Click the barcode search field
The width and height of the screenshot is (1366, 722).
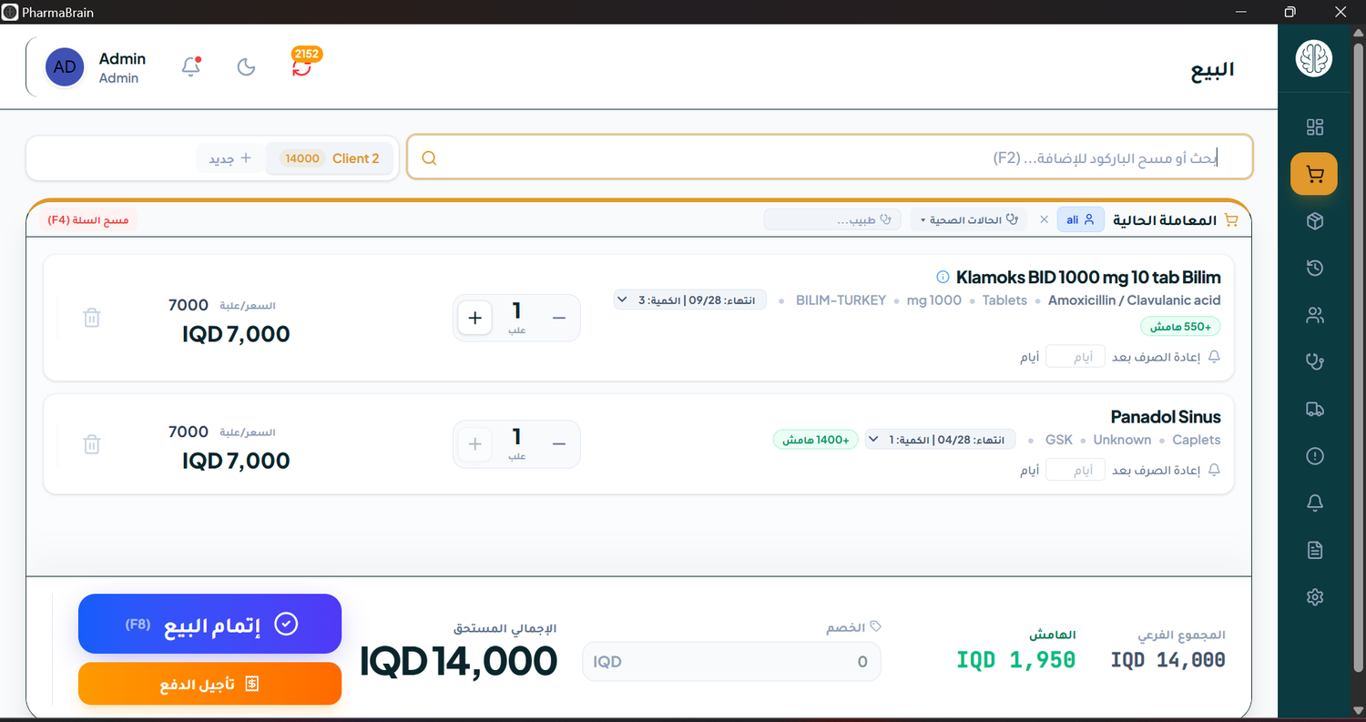[x=830, y=158]
